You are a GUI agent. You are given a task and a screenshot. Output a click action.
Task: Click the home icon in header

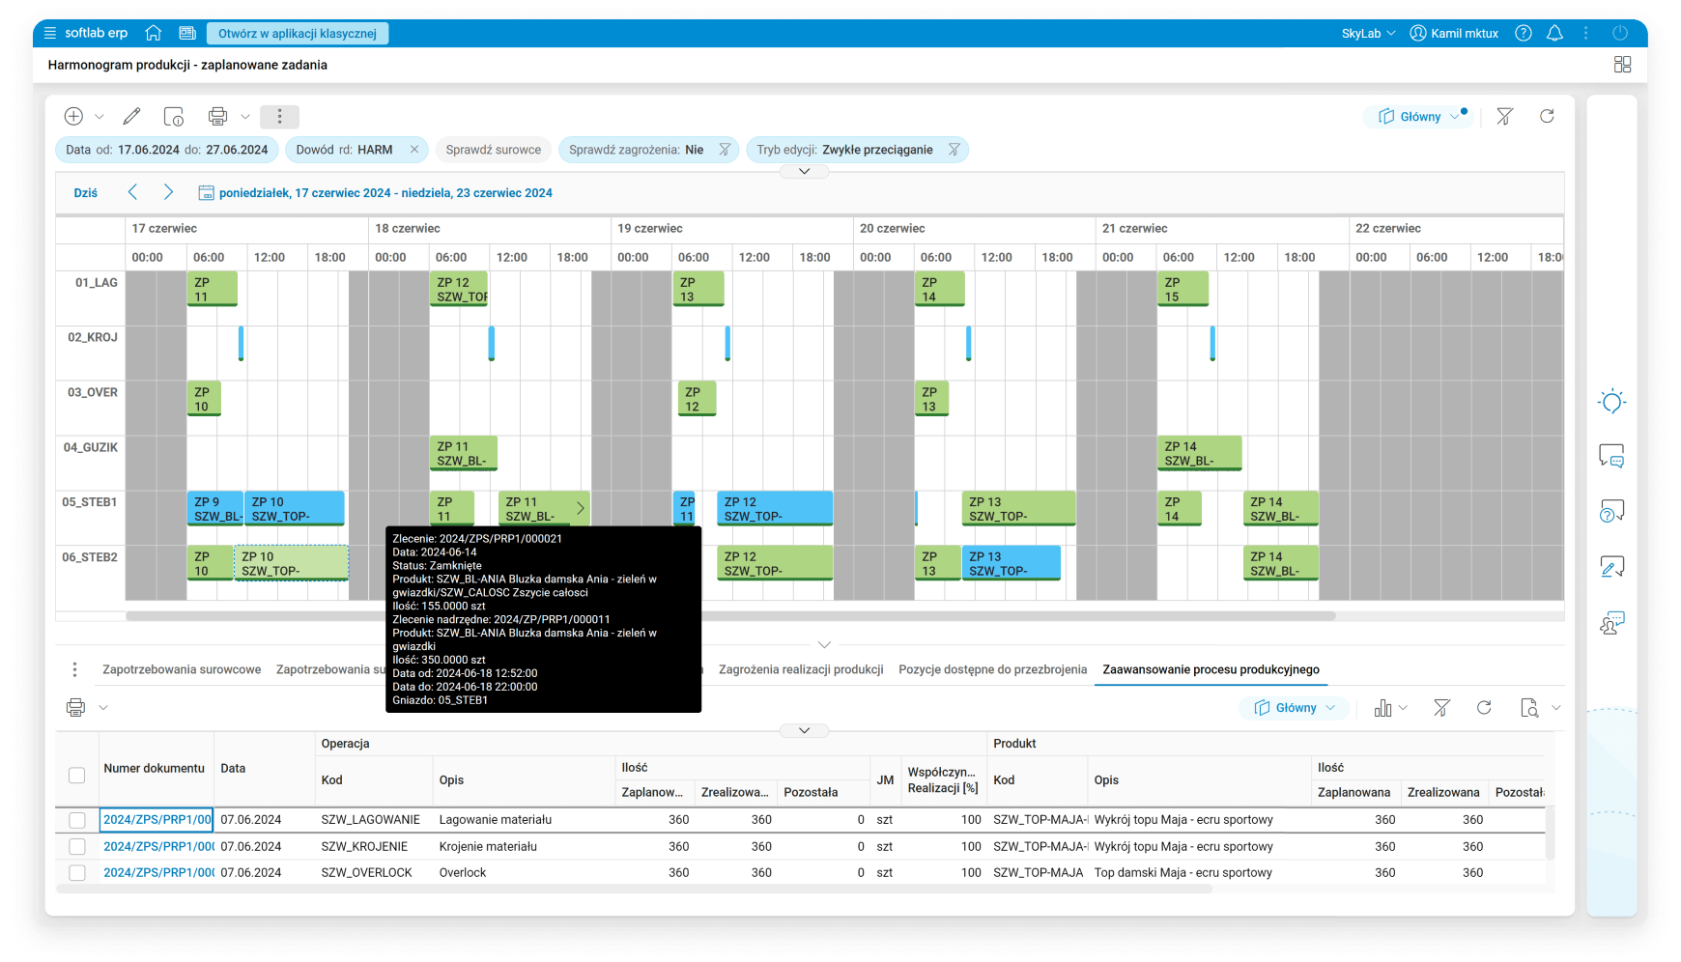coord(153,33)
